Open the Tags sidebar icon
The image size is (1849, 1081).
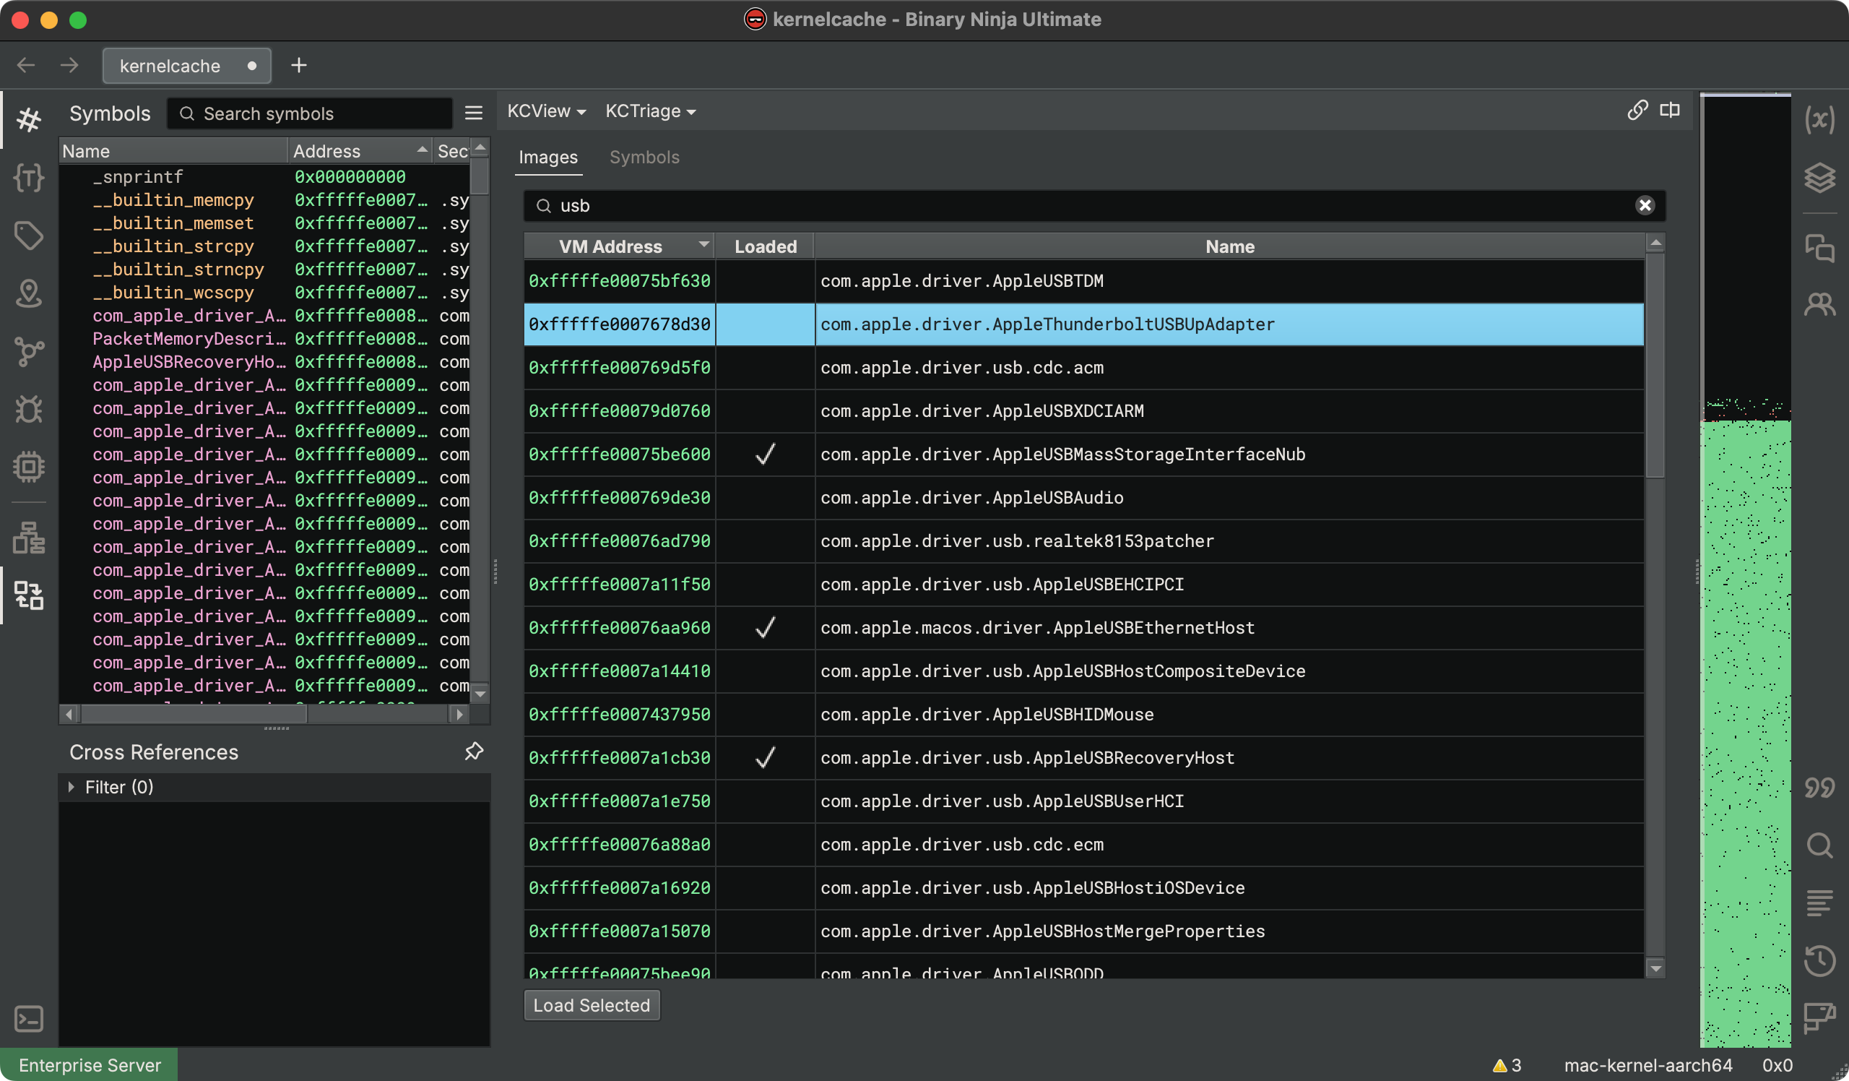[x=29, y=236]
